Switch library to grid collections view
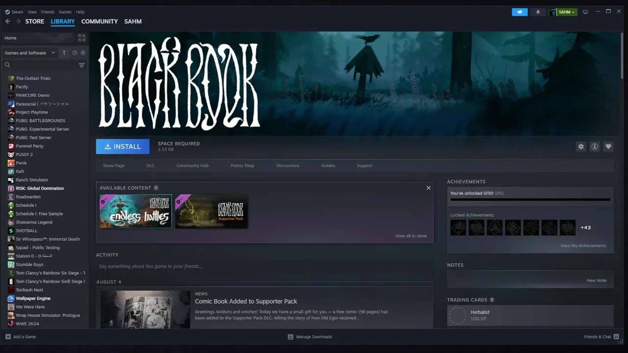Image resolution: width=628 pixels, height=353 pixels. (81, 38)
